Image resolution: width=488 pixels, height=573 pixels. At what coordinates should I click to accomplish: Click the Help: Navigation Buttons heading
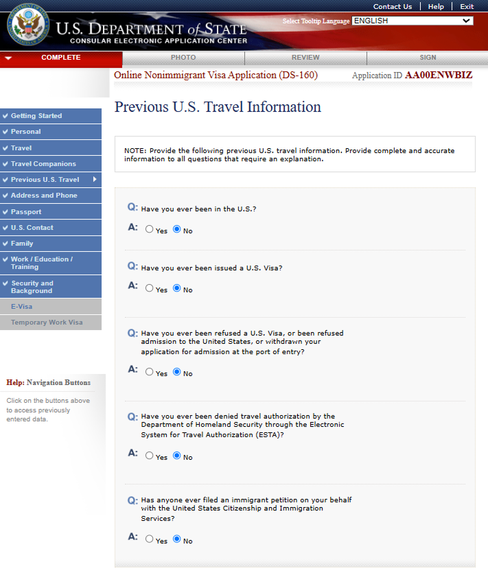point(48,383)
